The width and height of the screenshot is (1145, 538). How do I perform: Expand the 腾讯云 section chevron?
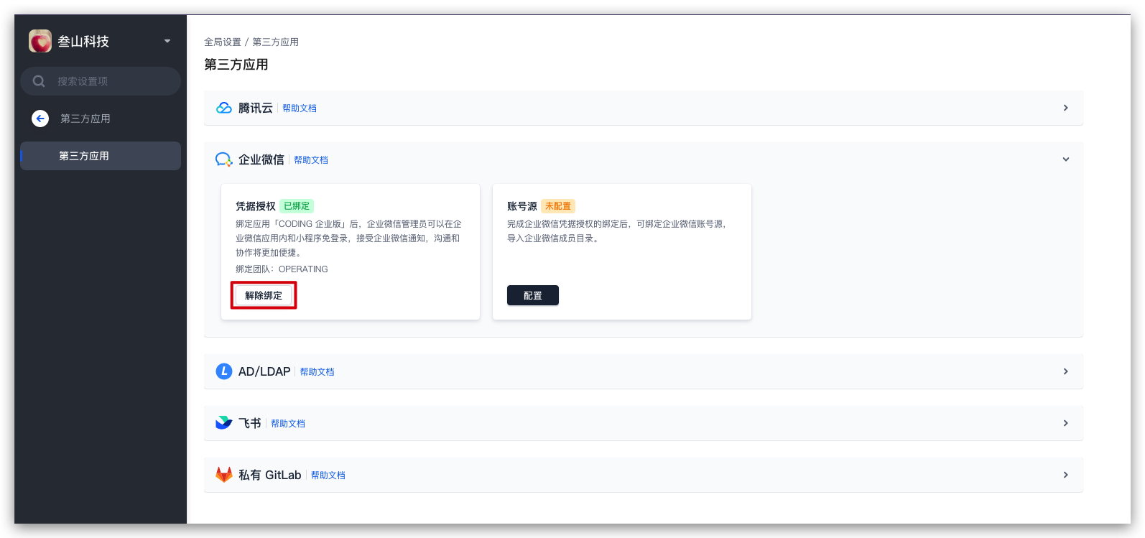tap(1065, 108)
